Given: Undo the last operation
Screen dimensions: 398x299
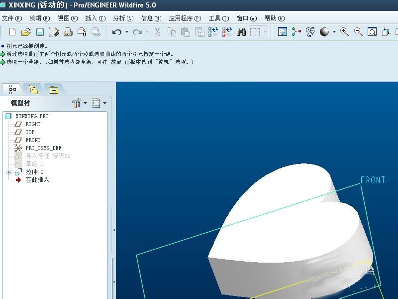Looking at the screenshot, I should pyautogui.click(x=117, y=32).
